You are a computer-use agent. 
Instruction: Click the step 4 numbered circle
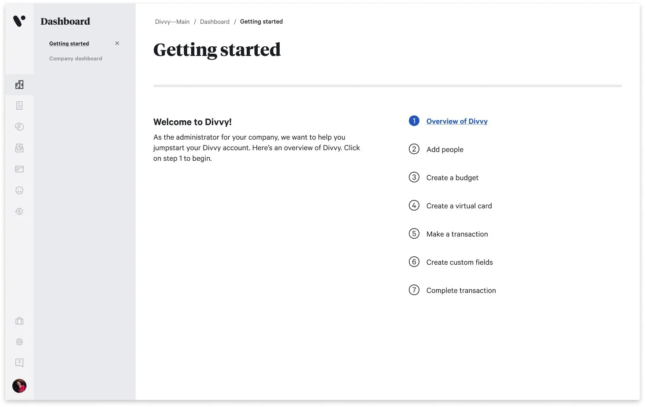pyautogui.click(x=414, y=205)
